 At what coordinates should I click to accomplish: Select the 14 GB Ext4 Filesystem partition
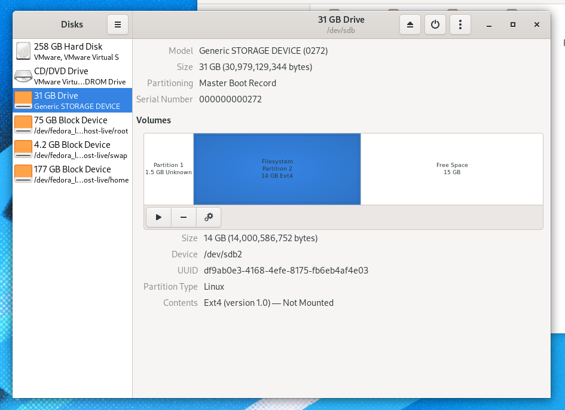pyautogui.click(x=277, y=169)
